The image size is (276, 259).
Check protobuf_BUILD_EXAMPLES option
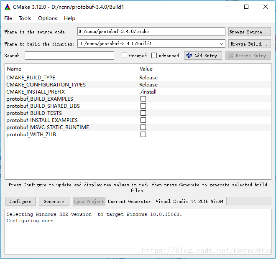(x=143, y=99)
